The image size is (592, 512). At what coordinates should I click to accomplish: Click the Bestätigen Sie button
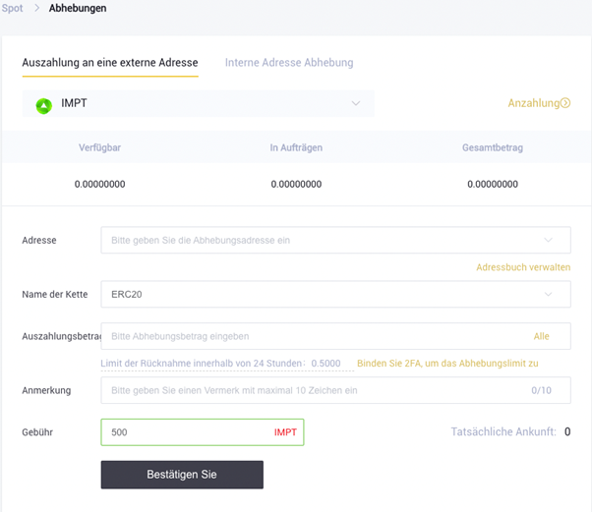(x=182, y=475)
